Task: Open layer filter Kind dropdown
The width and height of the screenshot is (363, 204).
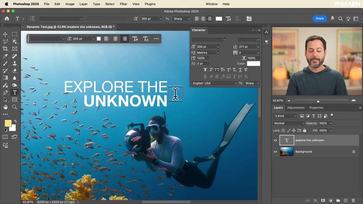Action: click(285, 116)
